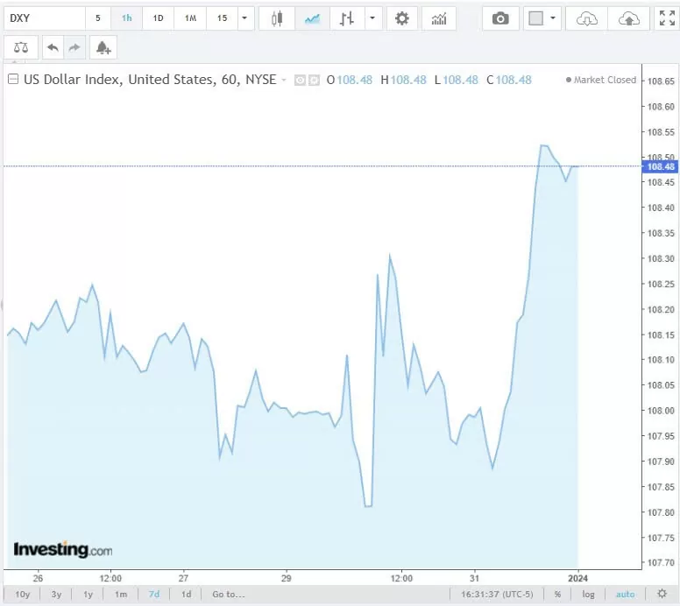Set range to 10y
Screen dimensions: 680x606
[23, 594]
